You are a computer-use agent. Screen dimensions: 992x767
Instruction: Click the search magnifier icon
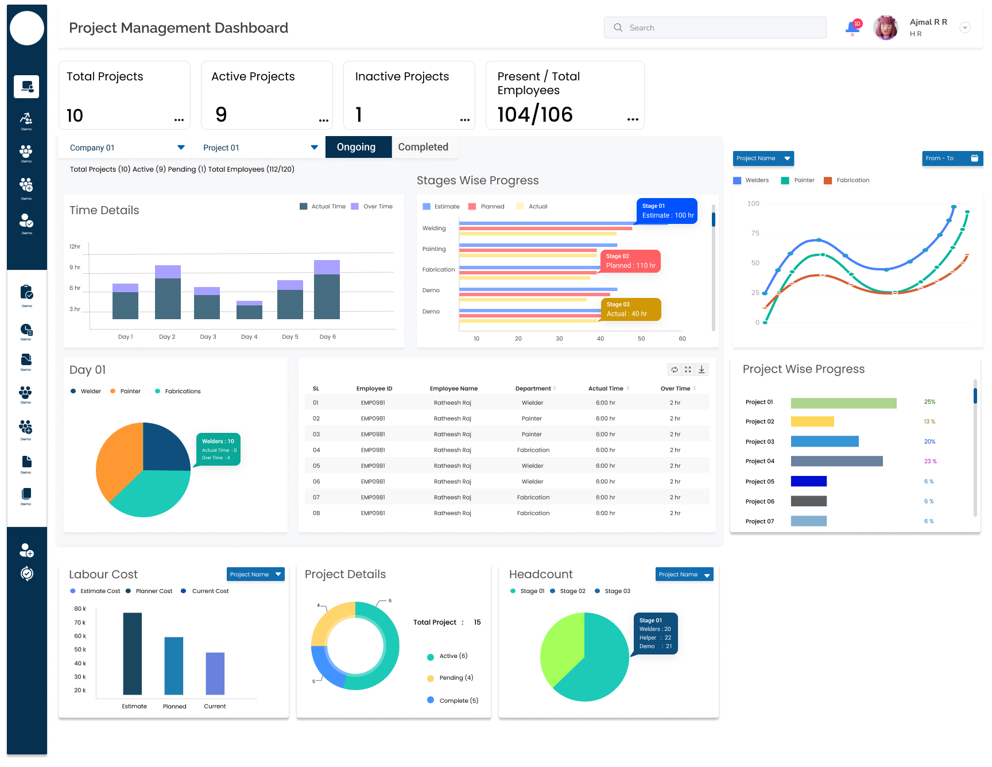pos(618,28)
